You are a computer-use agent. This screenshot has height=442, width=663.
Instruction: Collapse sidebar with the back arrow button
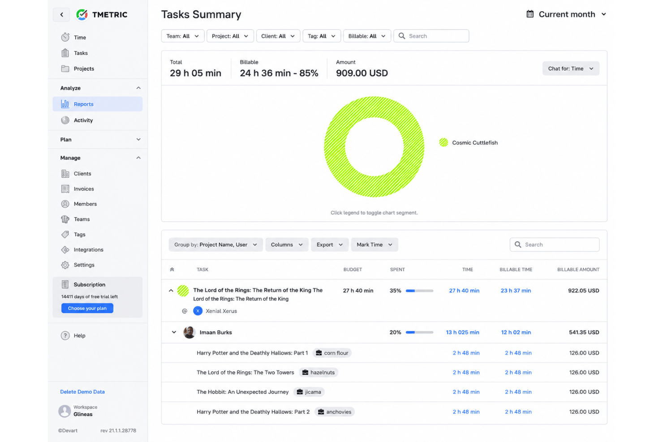point(61,15)
